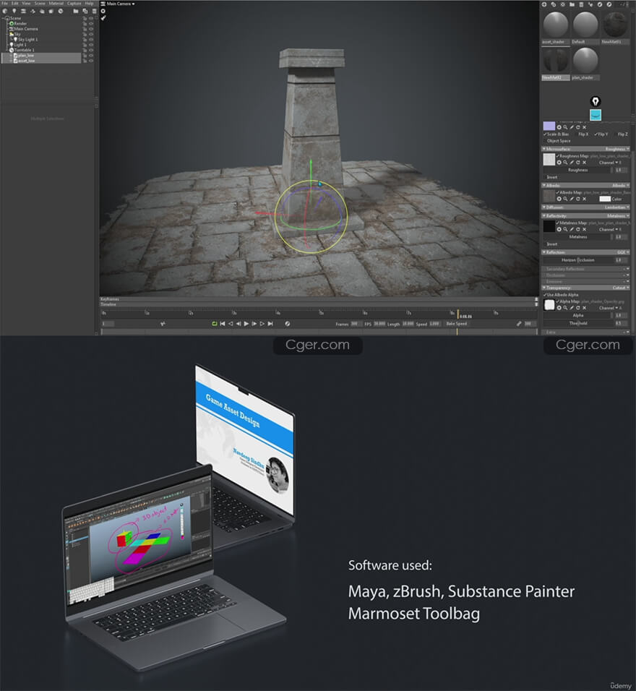The width and height of the screenshot is (636, 691).
Task: Click the Normal Map edit pencil icon
Action: pos(572,127)
